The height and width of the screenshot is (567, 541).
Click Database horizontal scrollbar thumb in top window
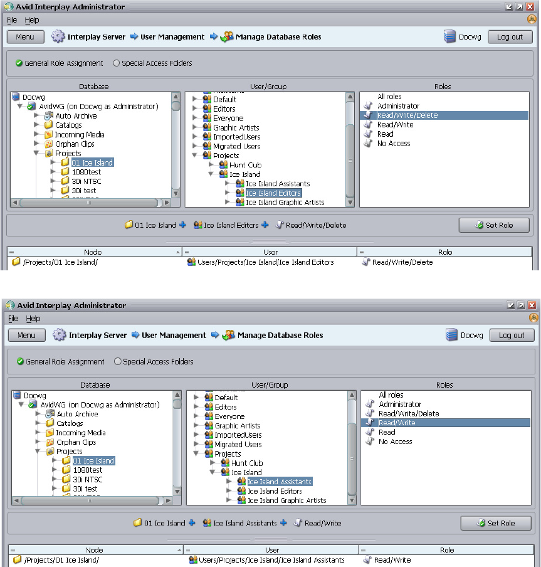point(89,203)
